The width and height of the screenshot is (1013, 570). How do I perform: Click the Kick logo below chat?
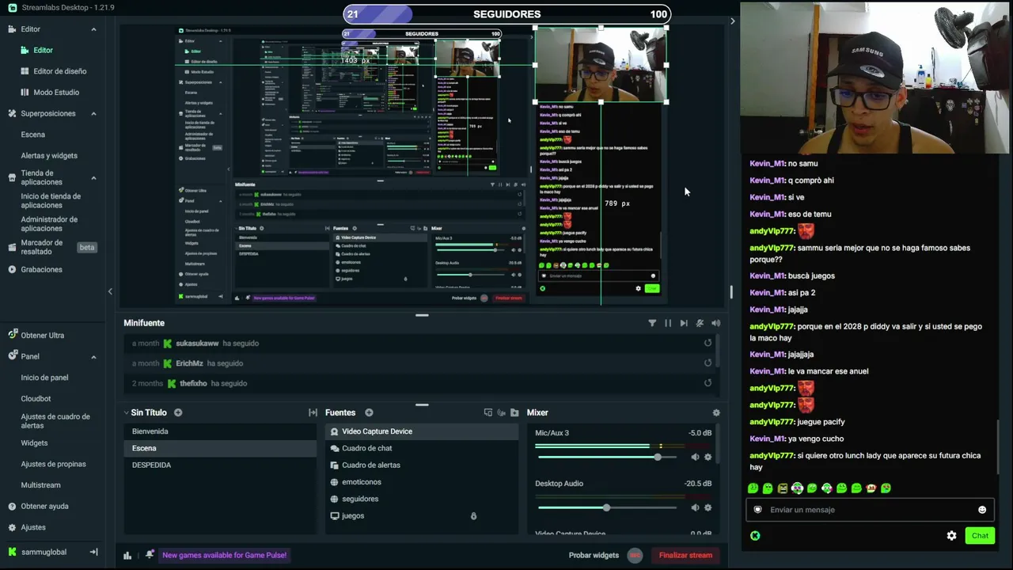click(x=755, y=536)
